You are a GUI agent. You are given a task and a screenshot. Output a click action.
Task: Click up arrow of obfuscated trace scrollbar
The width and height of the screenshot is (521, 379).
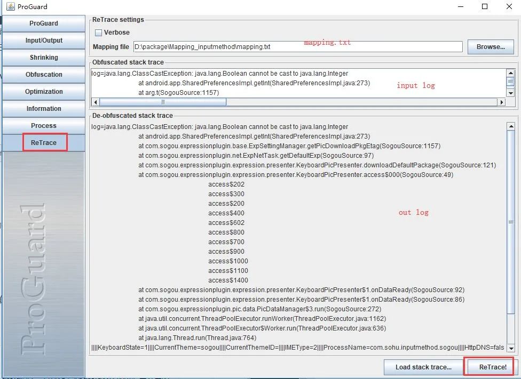(511, 72)
